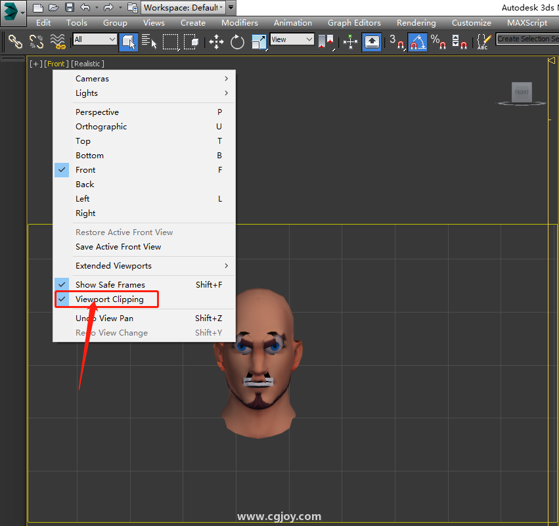Viewport: 559px width, 526px height.
Task: Open the Animation menu
Action: [x=293, y=23]
